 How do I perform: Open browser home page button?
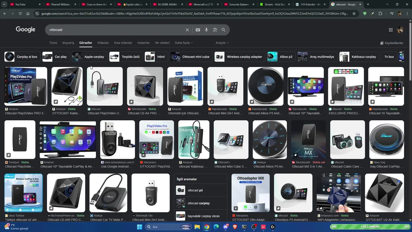28,14
